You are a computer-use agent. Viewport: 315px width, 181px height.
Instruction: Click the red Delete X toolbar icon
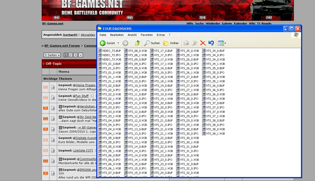[203, 43]
